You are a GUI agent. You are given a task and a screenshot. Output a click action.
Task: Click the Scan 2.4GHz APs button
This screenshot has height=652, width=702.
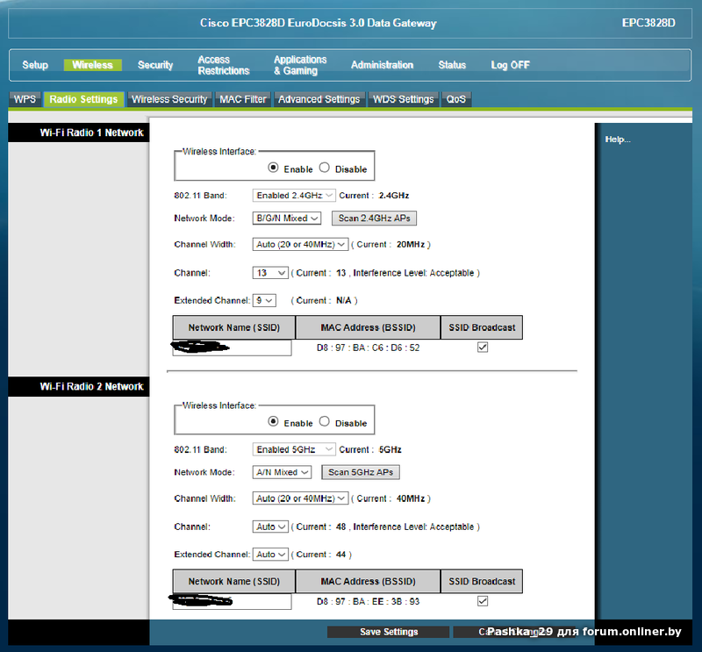[x=374, y=219]
